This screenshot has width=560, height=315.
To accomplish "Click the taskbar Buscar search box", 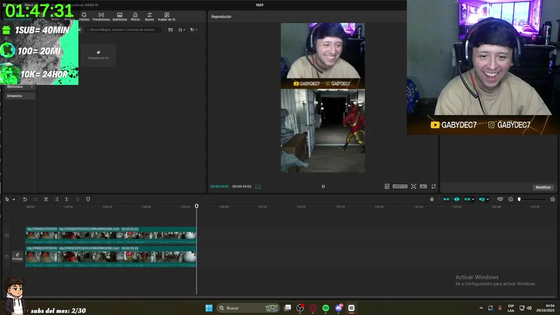I will [x=248, y=308].
